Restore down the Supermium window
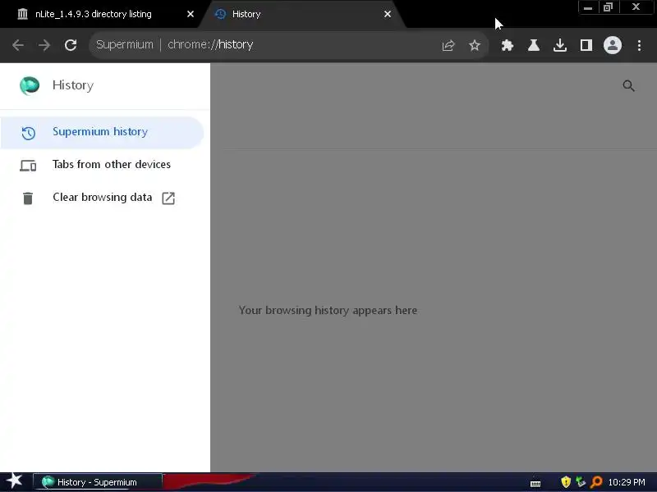The image size is (657, 492). (x=608, y=7)
